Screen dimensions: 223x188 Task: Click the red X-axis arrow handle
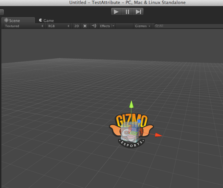(158, 135)
